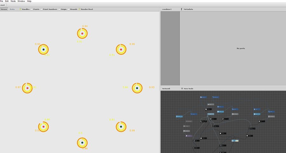Image resolution: width=286 pixels, height=153 pixels.
Task: Click the 'No ports' message text
Action: (x=241, y=48)
